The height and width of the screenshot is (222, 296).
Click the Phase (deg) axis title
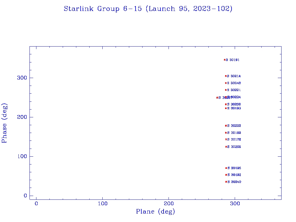4,123
